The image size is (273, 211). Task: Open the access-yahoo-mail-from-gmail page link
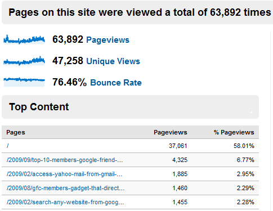(64, 174)
